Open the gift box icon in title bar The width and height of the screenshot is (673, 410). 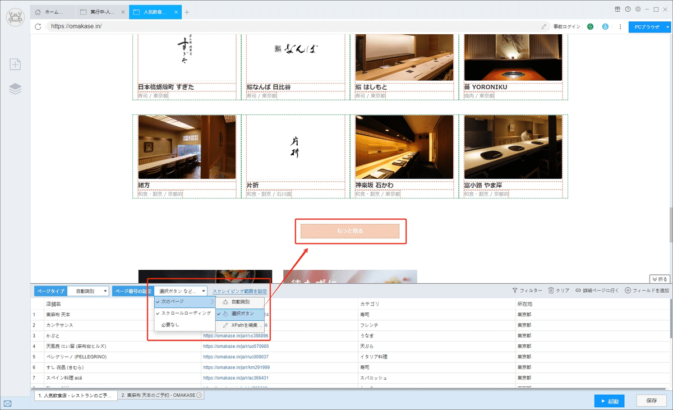click(x=617, y=9)
